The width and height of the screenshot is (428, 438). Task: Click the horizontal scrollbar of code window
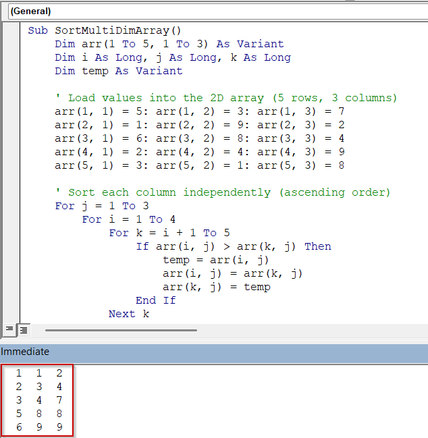[x=122, y=330]
